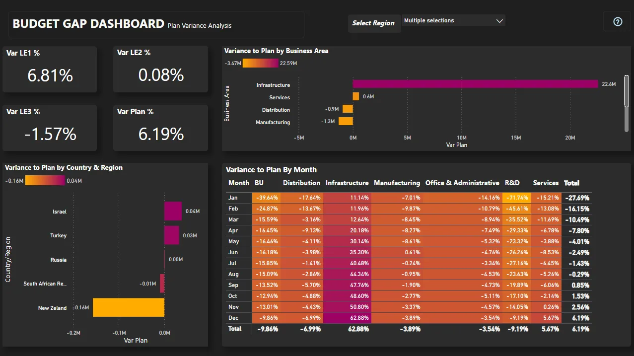Click the 35.30% Infrastructure cell
Viewport: 634px width, 356px height.
click(347, 252)
